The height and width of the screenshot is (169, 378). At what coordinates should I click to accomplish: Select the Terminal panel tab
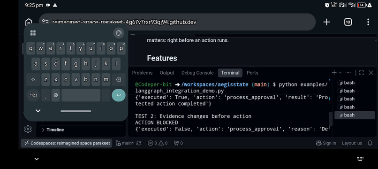click(x=230, y=73)
